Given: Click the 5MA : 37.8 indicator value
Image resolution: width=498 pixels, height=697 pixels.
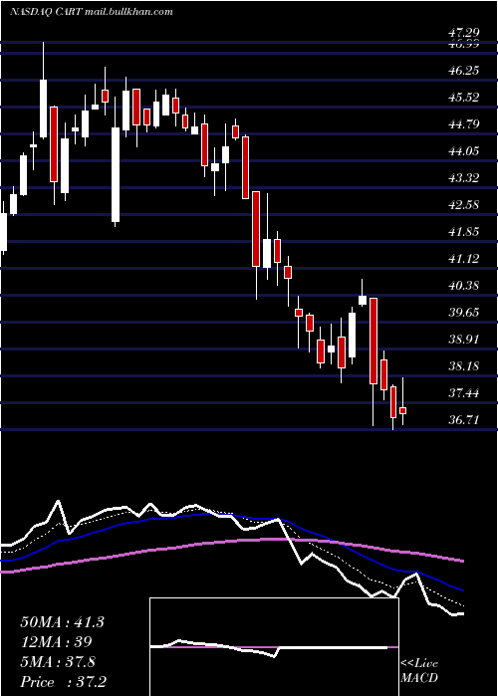Looking at the screenshot, I should click(58, 662).
